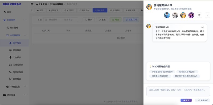Screen dimensions: 213x105
Task: Open 搜索词报表 in the sidebar
Action: click(16, 72)
